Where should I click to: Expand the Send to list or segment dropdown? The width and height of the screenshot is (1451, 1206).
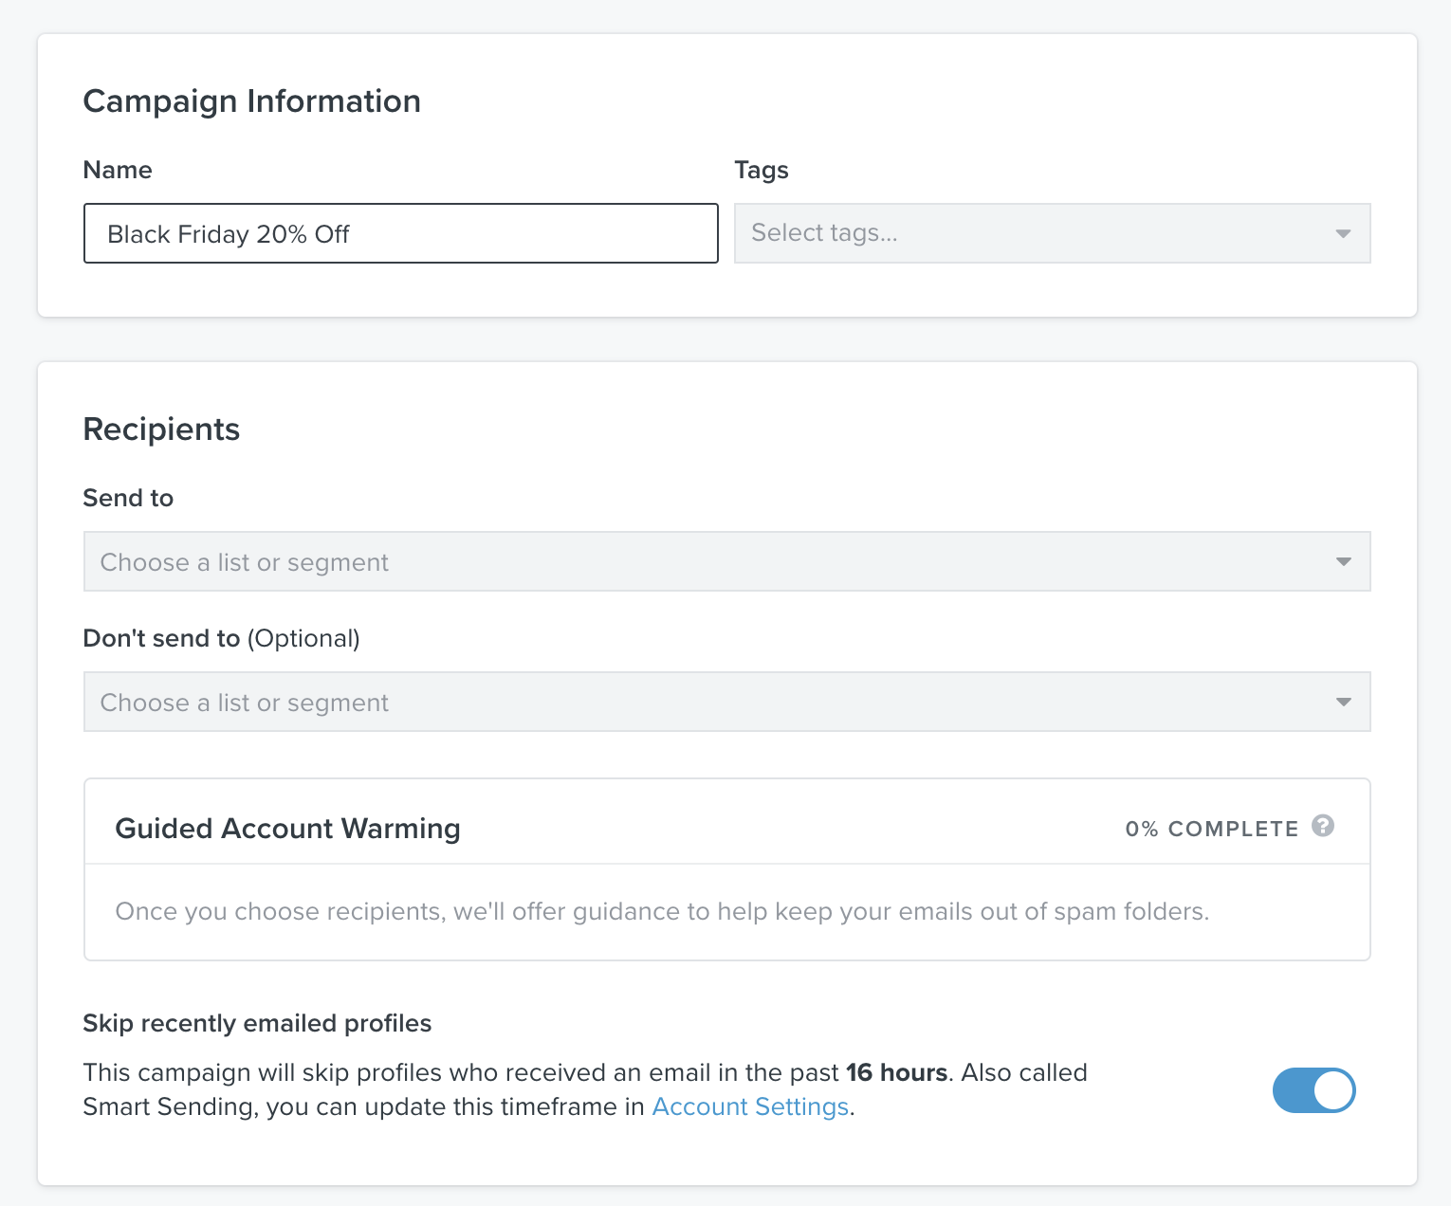coord(711,562)
